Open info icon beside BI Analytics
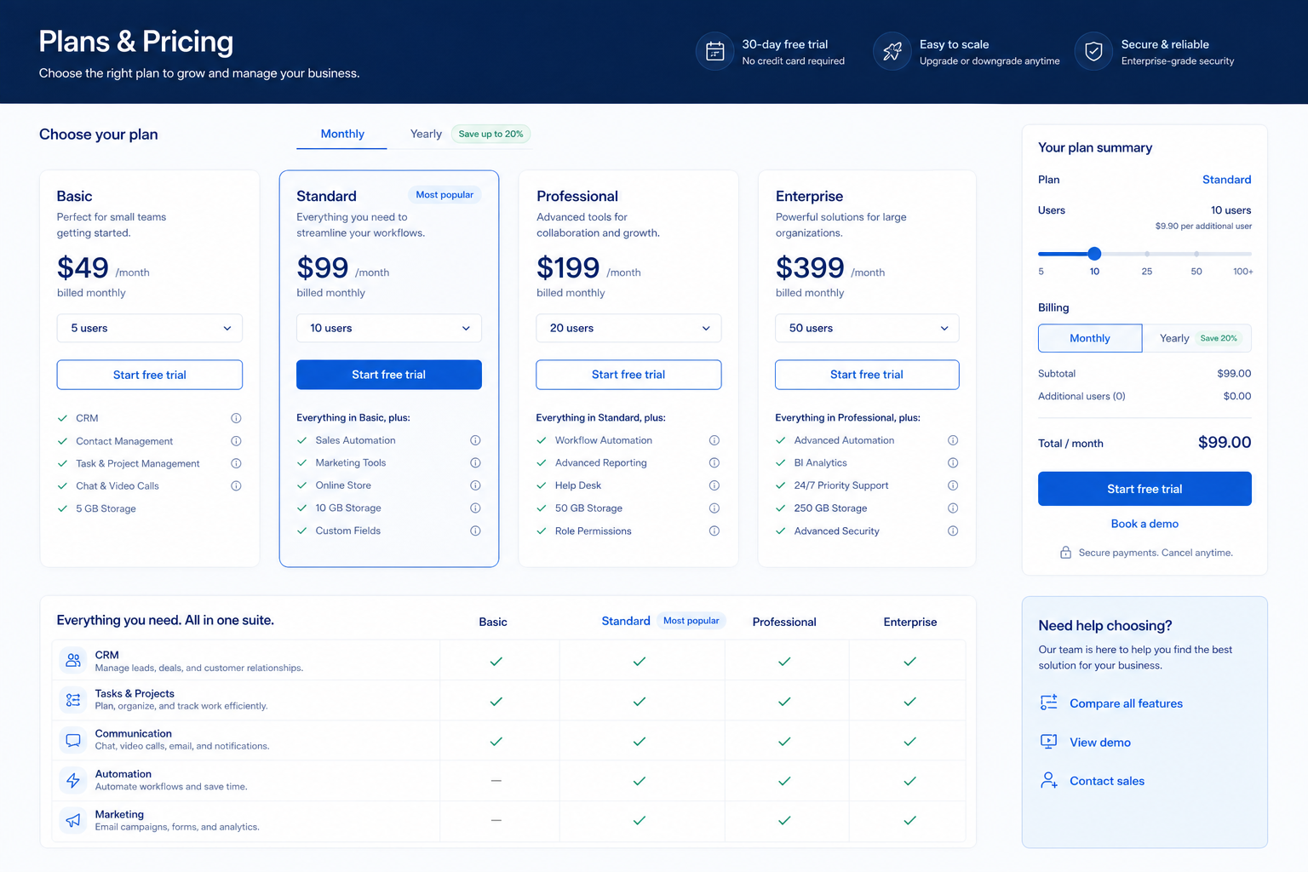This screenshot has width=1308, height=872. pos(953,463)
